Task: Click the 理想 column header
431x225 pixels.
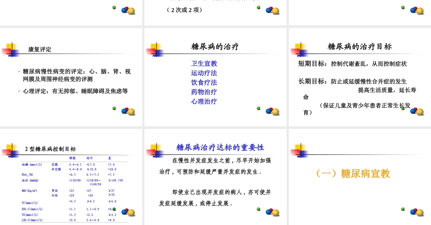Action: tap(72, 158)
